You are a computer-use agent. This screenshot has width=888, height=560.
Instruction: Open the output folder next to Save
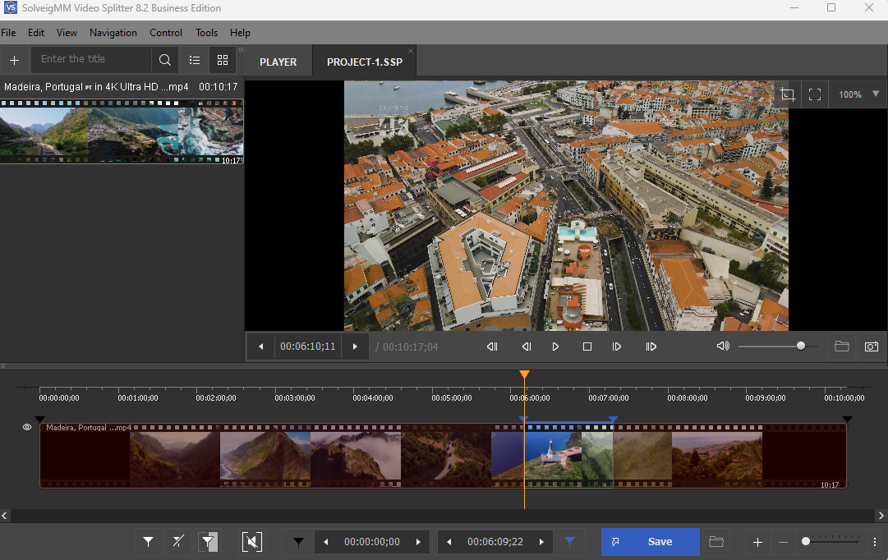click(x=716, y=542)
